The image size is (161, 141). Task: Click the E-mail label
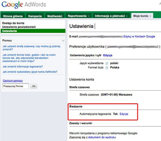(74, 37)
